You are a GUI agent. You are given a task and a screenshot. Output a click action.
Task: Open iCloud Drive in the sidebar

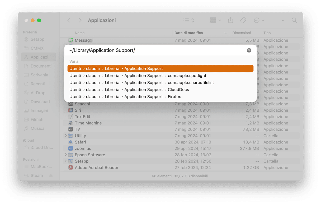39,147
